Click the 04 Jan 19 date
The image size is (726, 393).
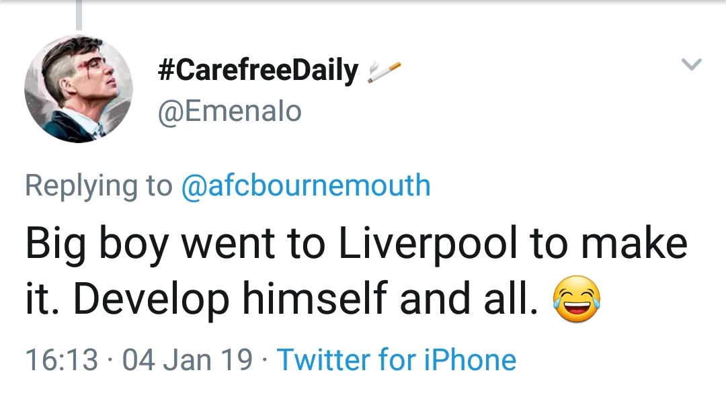188,360
